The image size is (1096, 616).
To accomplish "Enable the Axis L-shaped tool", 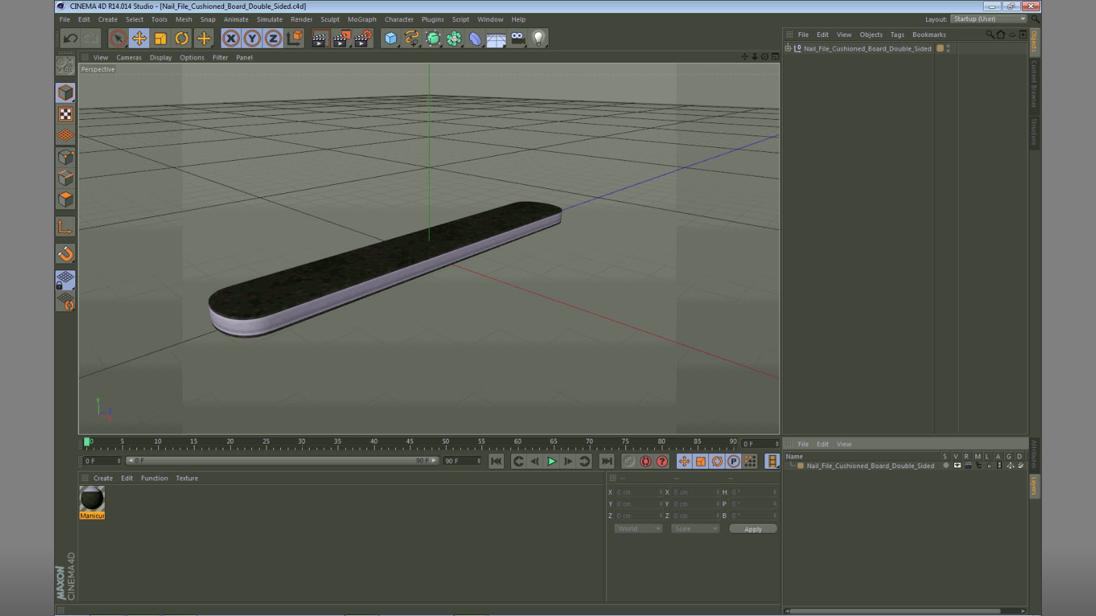I will click(x=66, y=227).
